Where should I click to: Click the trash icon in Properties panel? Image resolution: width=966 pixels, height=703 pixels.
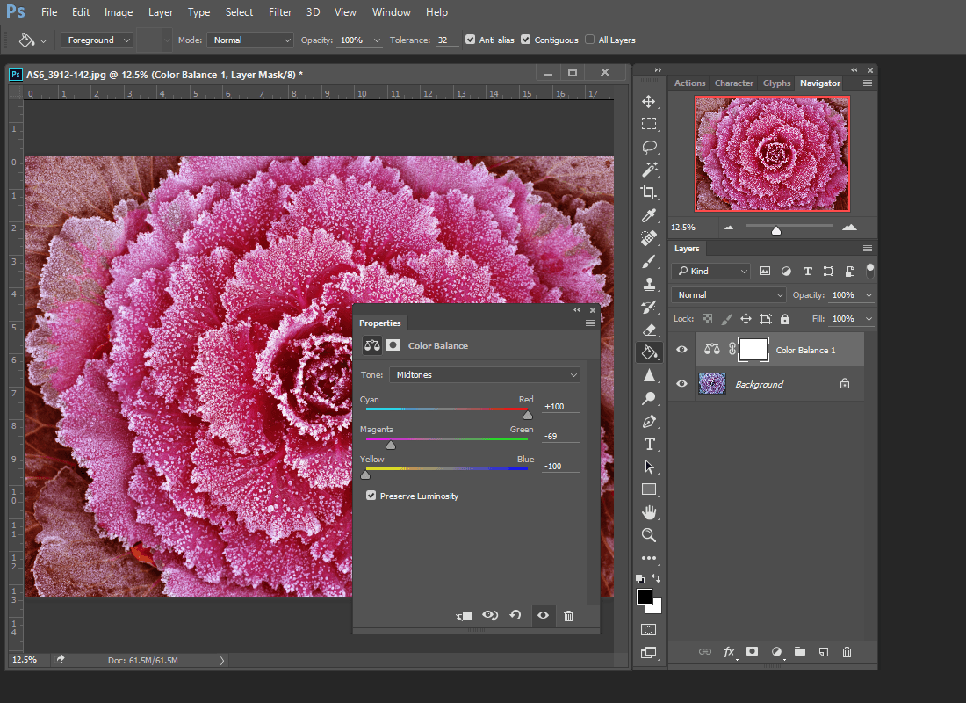568,616
